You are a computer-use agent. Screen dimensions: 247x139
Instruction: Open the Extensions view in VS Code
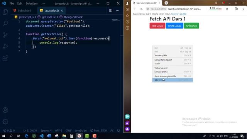(x=5, y=58)
